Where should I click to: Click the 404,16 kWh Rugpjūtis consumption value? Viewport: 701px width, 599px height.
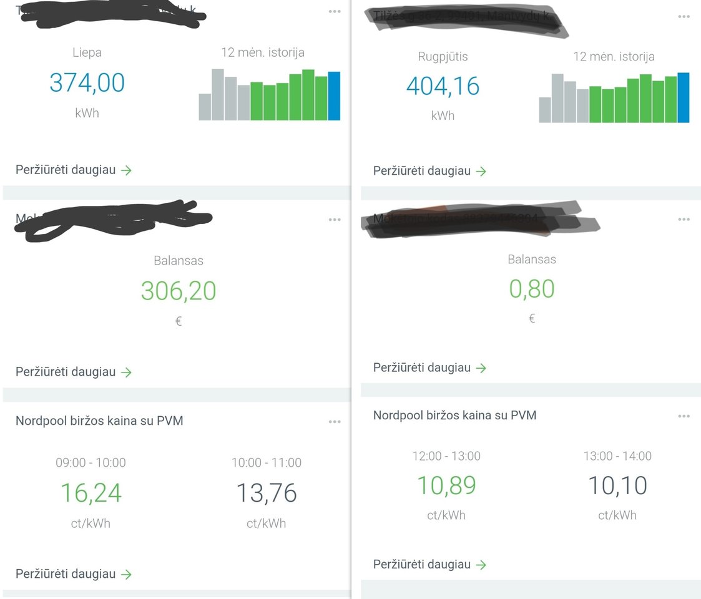[x=443, y=85]
